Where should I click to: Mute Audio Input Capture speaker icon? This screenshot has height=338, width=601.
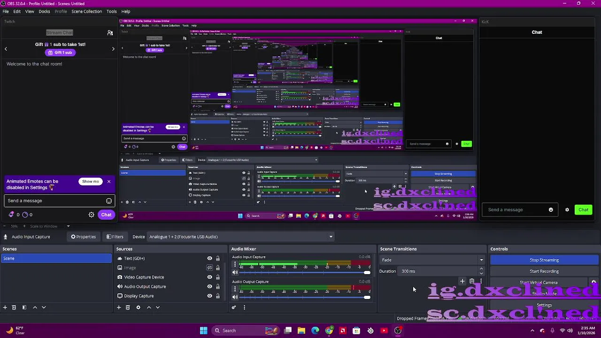pyautogui.click(x=235, y=272)
